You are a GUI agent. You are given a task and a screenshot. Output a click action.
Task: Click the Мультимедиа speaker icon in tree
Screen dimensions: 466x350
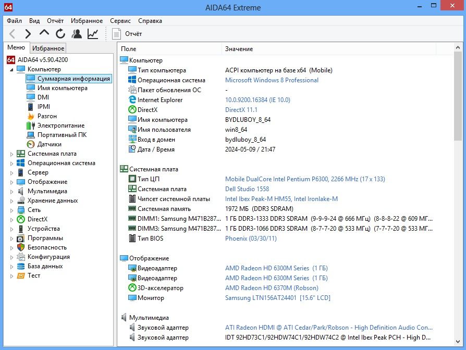tap(21, 191)
